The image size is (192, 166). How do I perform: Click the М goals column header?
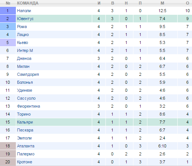pyautogui.click(x=162, y=3)
